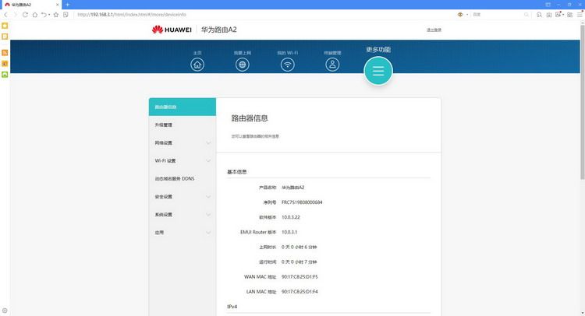Click the screenshot icon with red dot

(558, 14)
